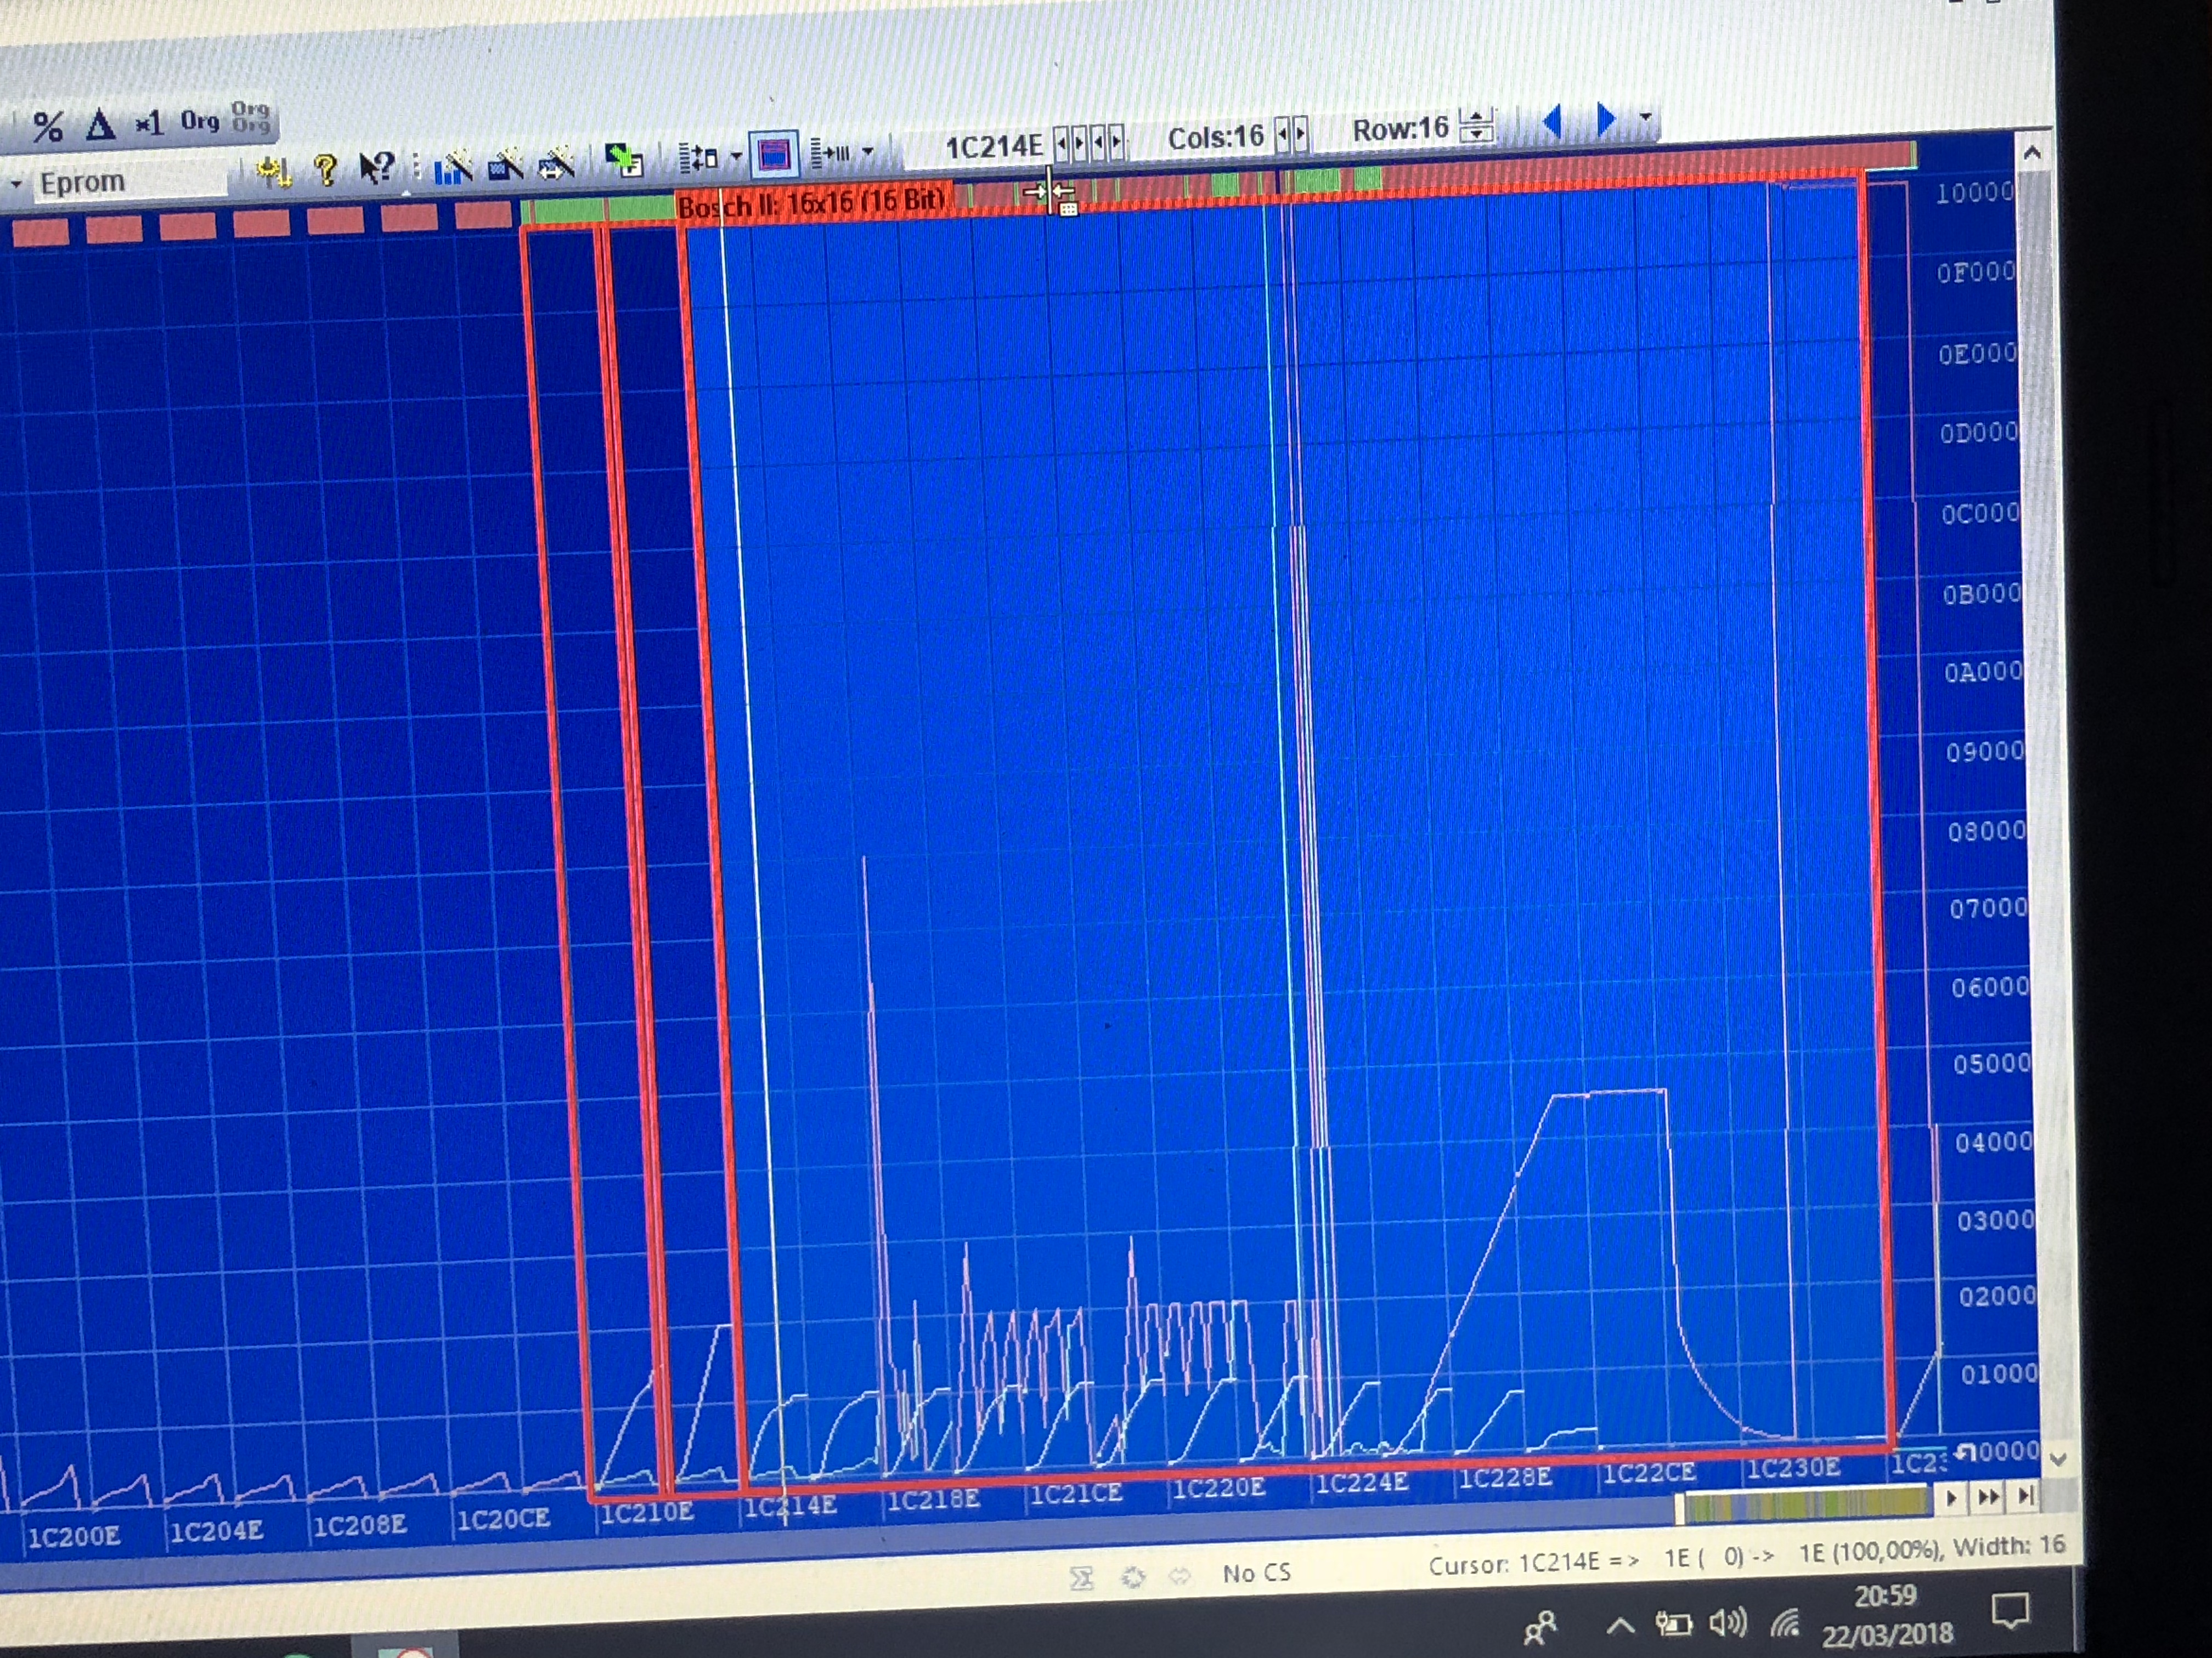Click the Width: 16 status text
The height and width of the screenshot is (1658, 2212).
2009,1546
